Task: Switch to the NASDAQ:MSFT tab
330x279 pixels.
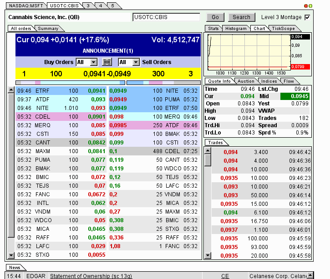Action: click(25, 5)
